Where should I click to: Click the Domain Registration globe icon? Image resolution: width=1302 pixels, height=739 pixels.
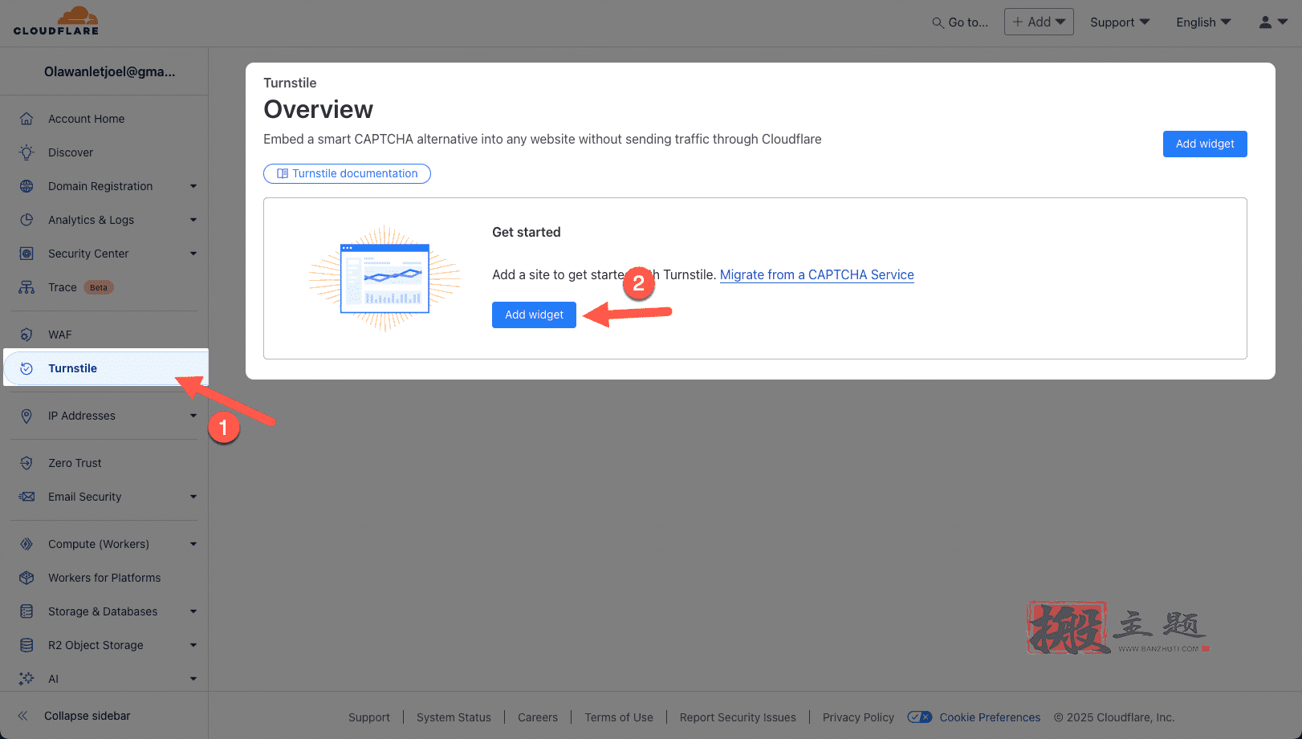tap(26, 186)
